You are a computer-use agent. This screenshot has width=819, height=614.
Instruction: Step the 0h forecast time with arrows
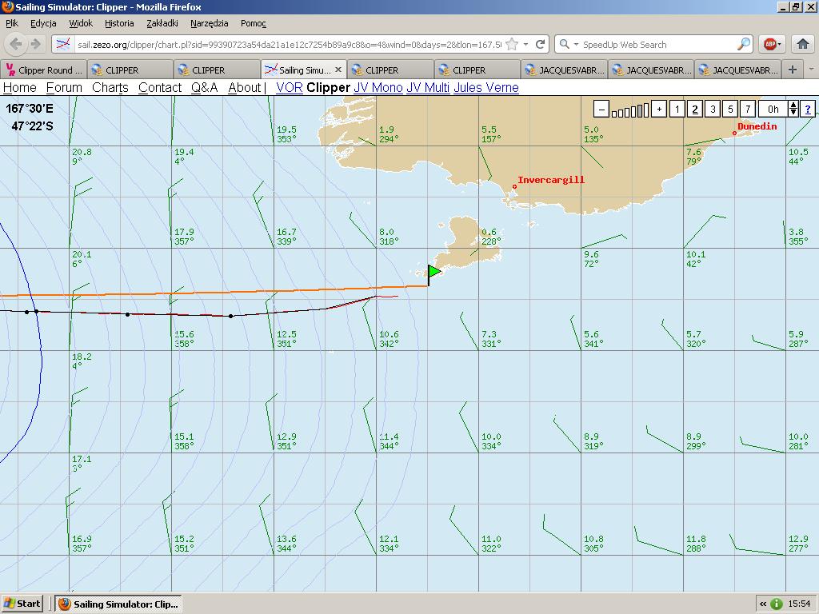tap(793, 110)
